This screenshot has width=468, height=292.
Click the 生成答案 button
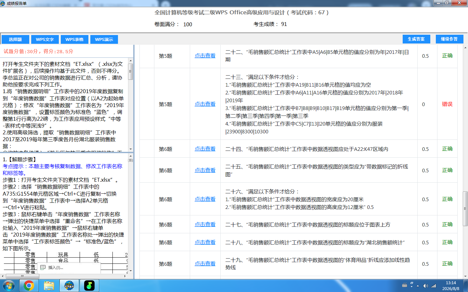416,39
